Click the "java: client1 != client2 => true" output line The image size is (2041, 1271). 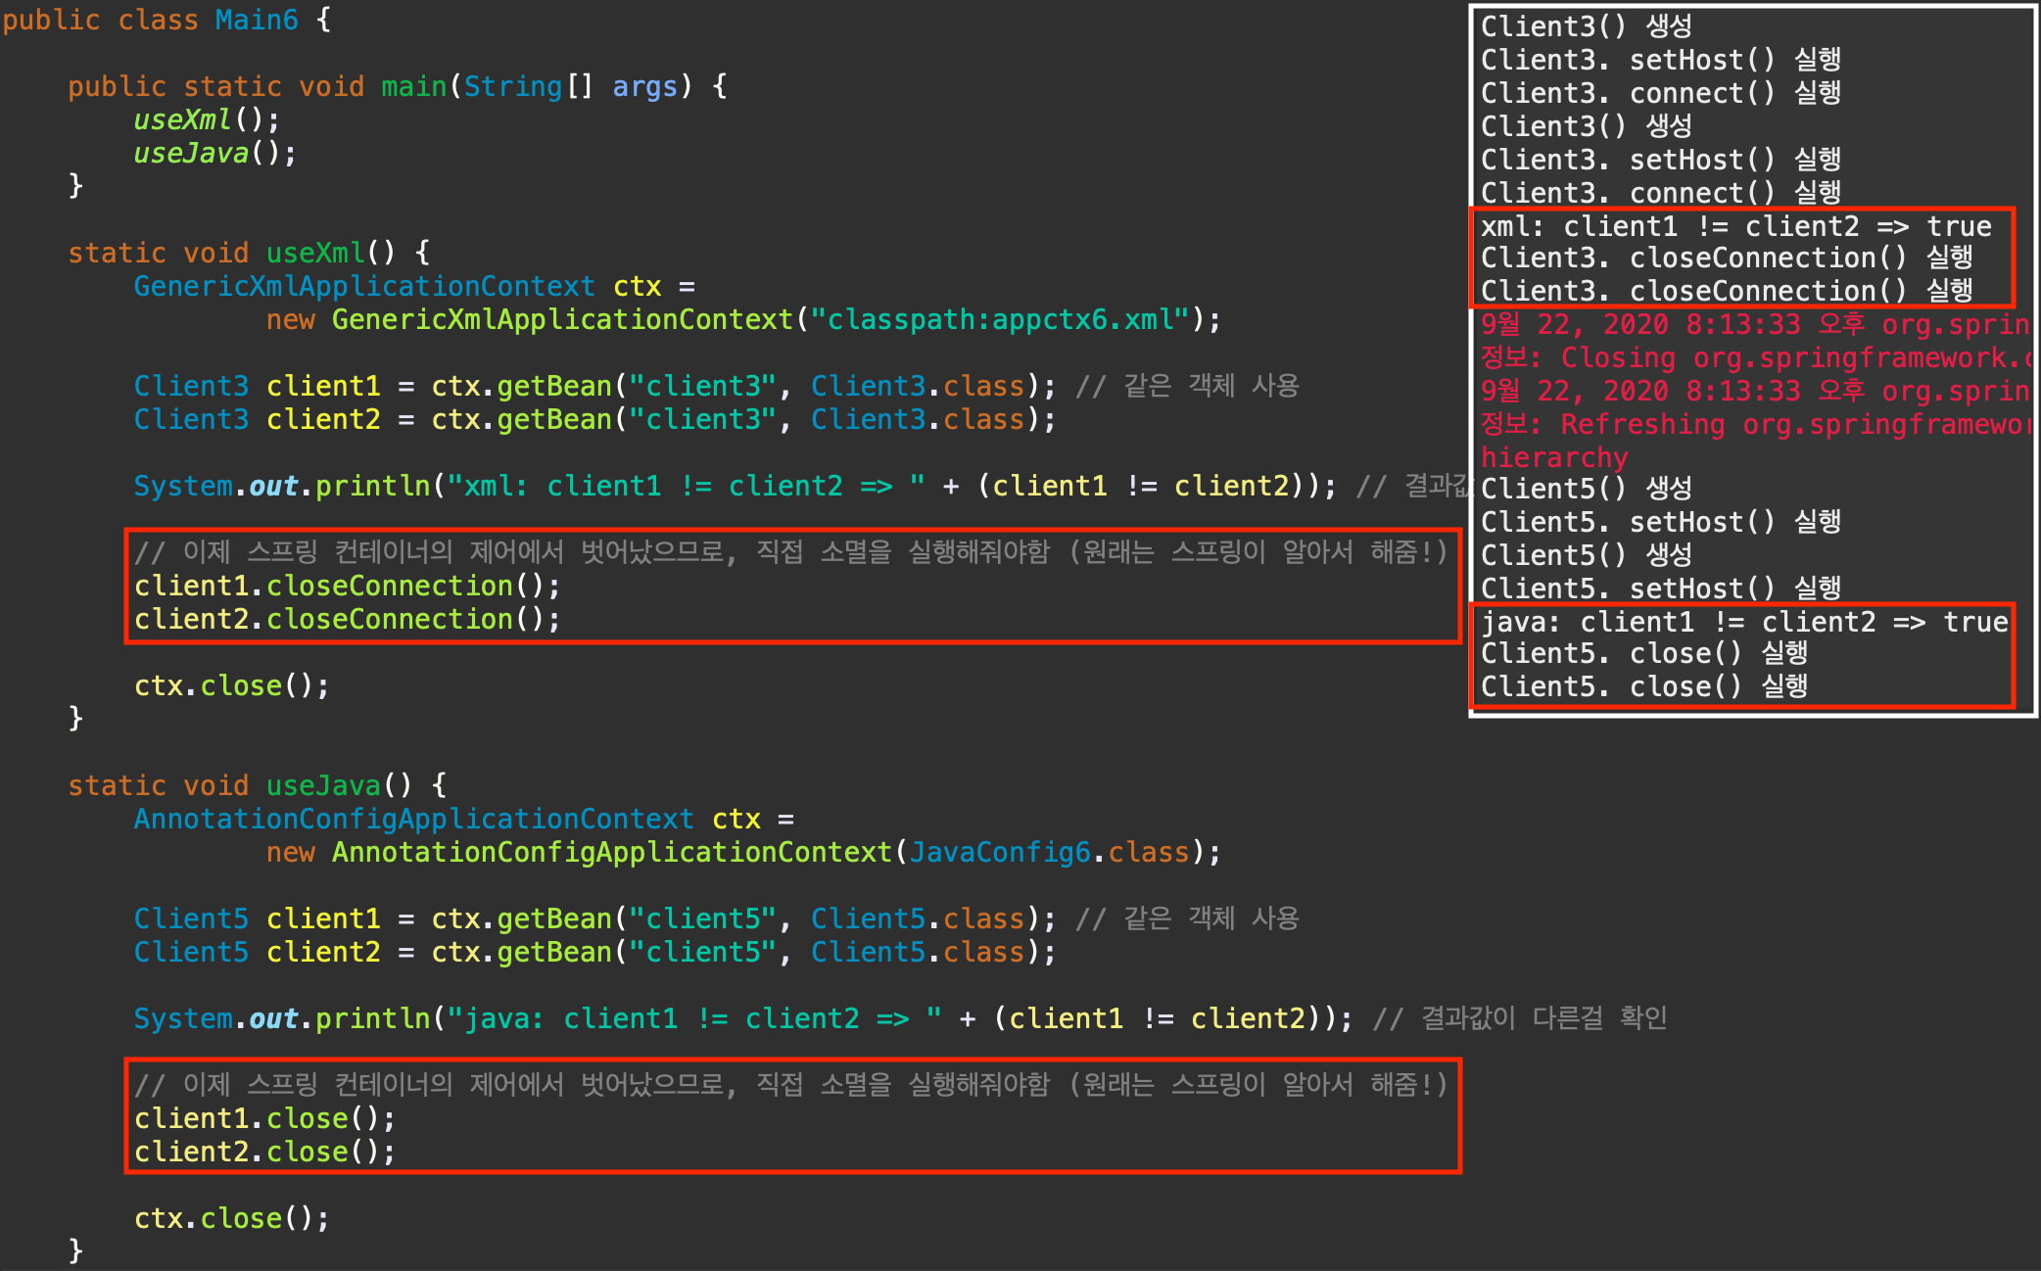pos(1743,622)
